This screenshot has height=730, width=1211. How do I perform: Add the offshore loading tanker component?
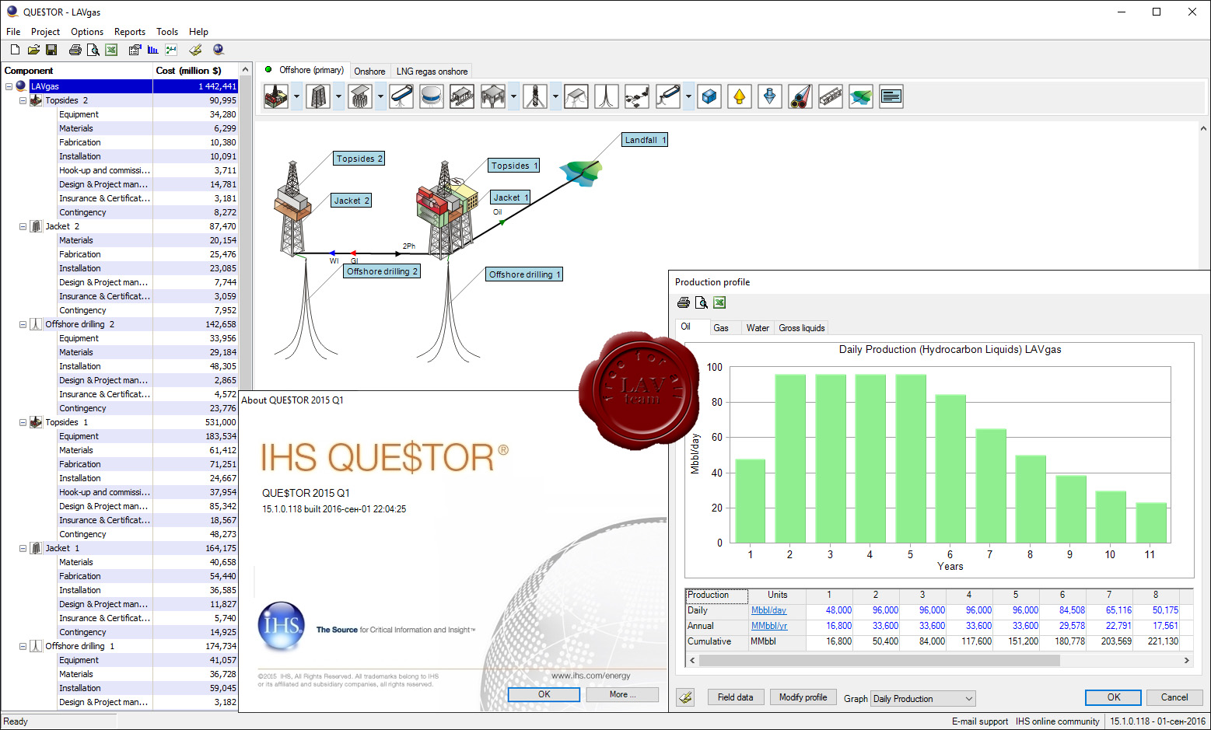pos(668,97)
